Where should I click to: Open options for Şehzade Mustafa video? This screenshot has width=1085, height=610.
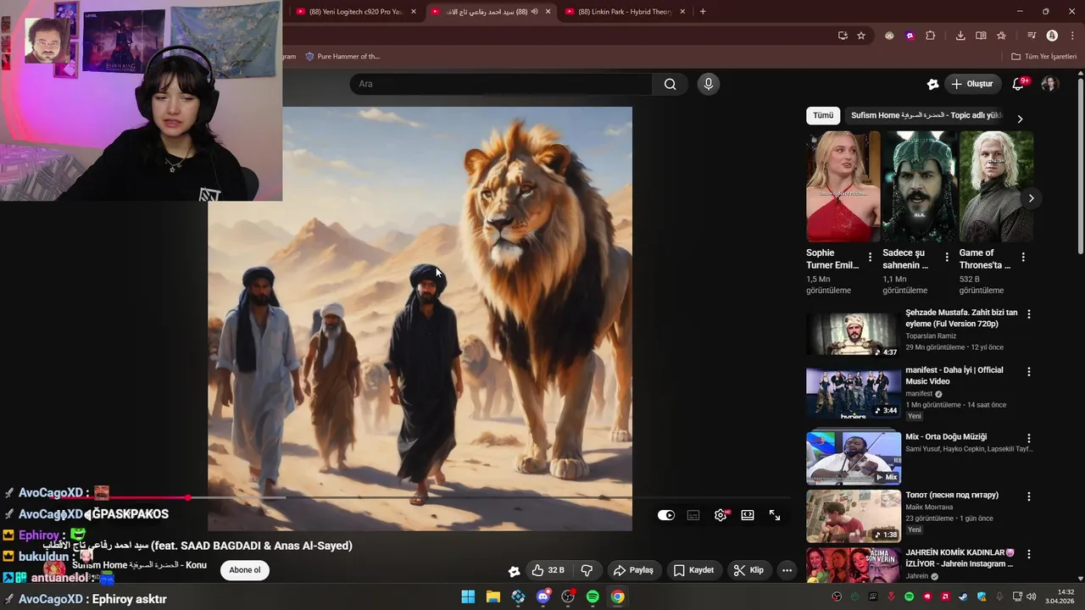coord(1029,314)
